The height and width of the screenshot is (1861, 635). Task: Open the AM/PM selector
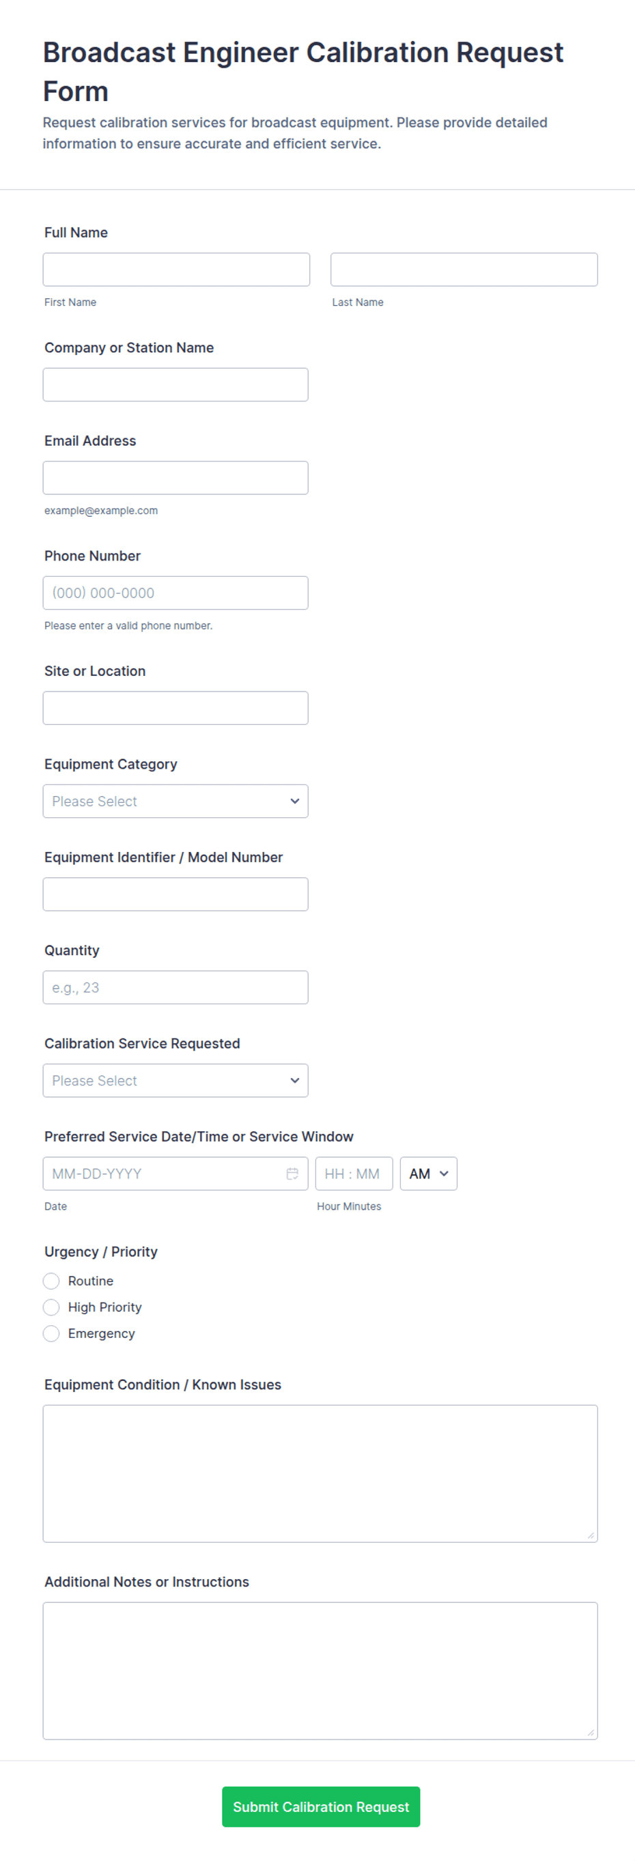(428, 1174)
